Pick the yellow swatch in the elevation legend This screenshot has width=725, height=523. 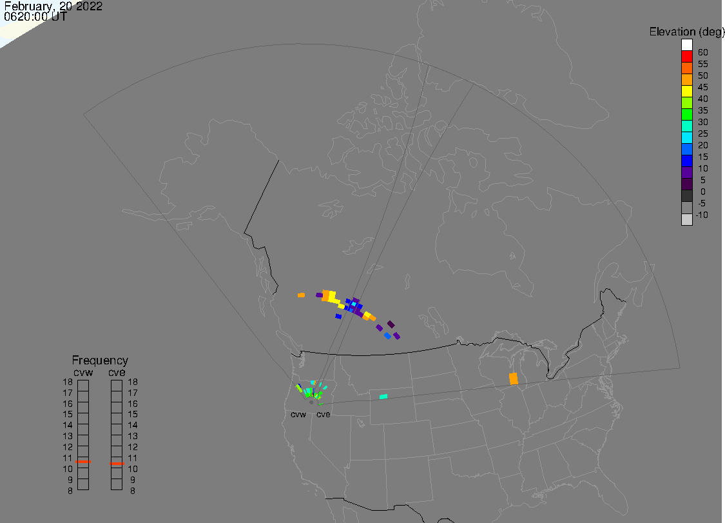pos(686,91)
